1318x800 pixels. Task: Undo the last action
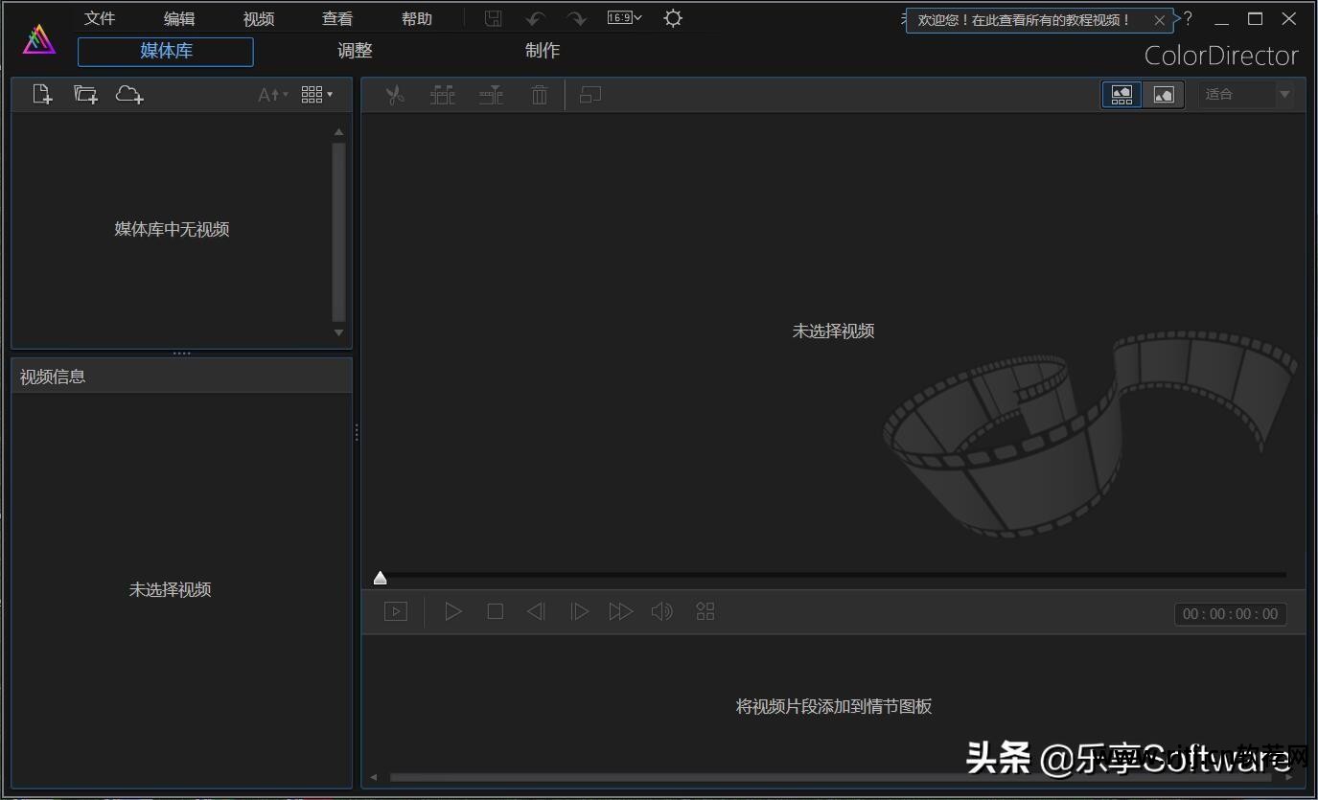click(536, 19)
